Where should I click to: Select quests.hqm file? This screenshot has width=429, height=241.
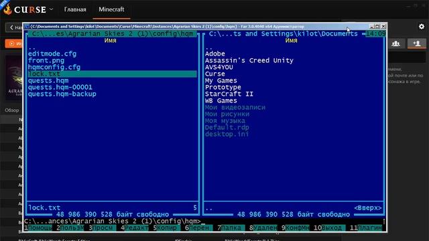coord(48,80)
